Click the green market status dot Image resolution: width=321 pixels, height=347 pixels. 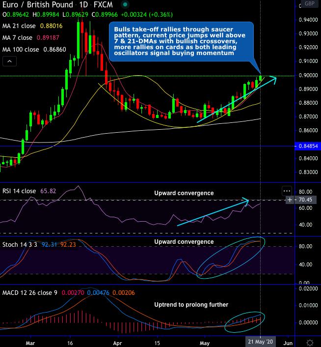125,4
